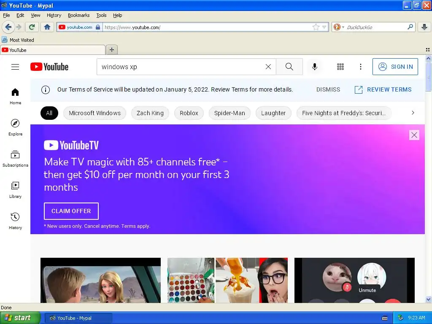Click the vertical scrollbar thumb

point(428,76)
